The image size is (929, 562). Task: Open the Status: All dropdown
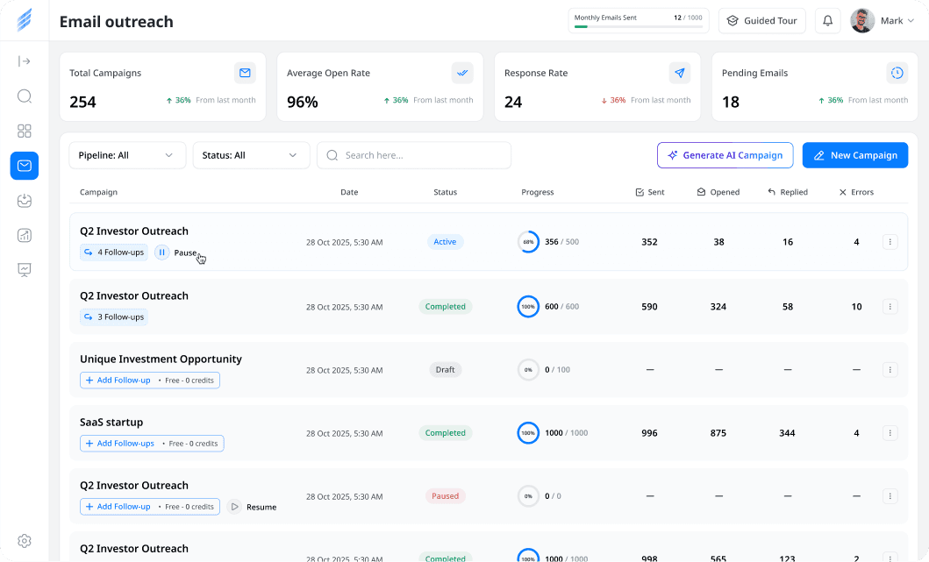[x=251, y=155]
